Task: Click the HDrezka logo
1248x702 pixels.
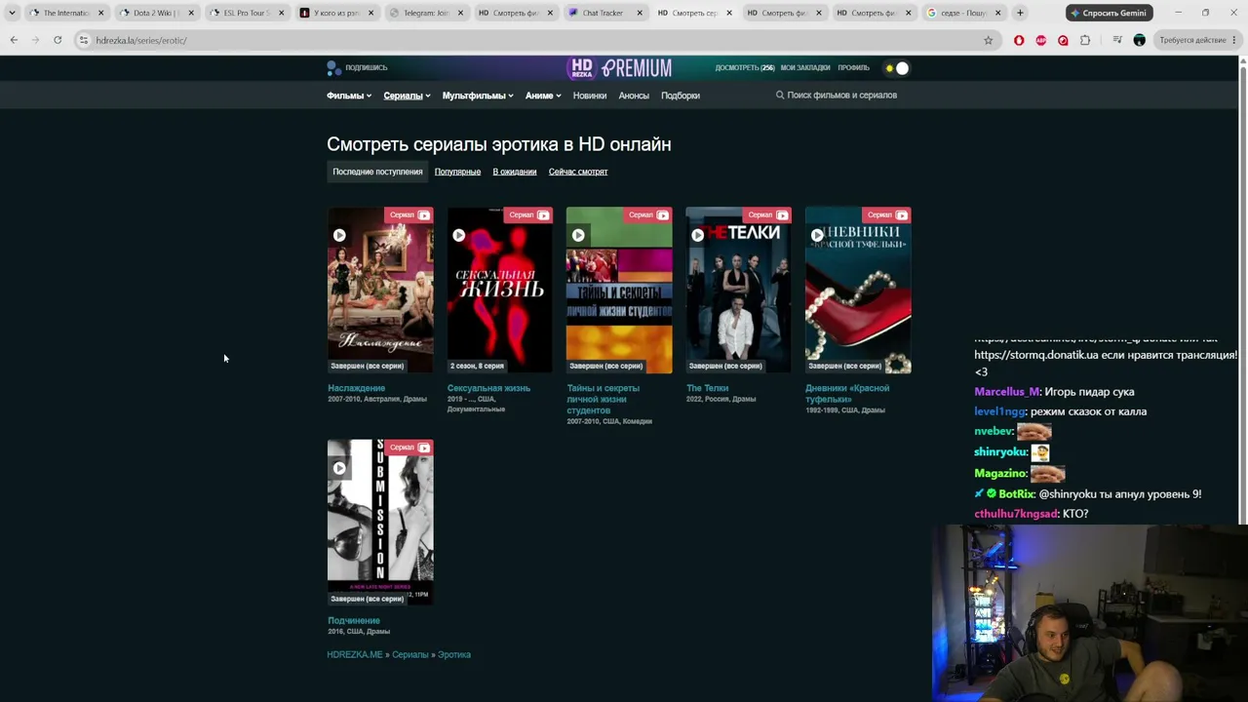Action: click(x=580, y=68)
